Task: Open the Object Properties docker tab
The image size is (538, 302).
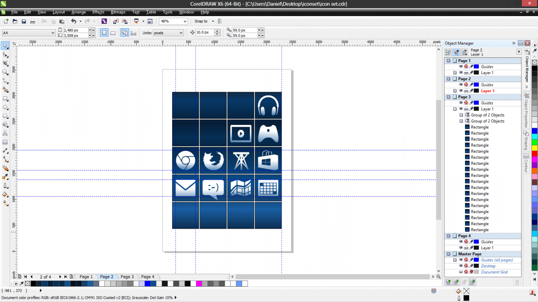Action: click(526, 110)
